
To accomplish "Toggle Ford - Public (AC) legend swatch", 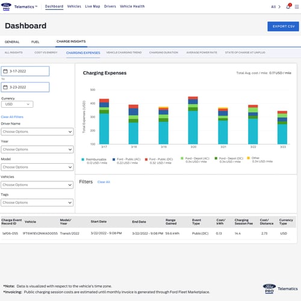I will pos(114,160).
